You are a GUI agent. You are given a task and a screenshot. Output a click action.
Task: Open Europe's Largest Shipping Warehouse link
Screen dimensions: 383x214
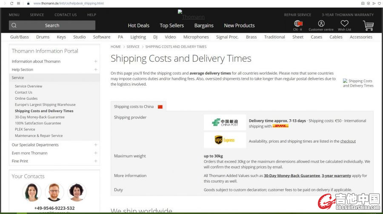tap(45, 104)
